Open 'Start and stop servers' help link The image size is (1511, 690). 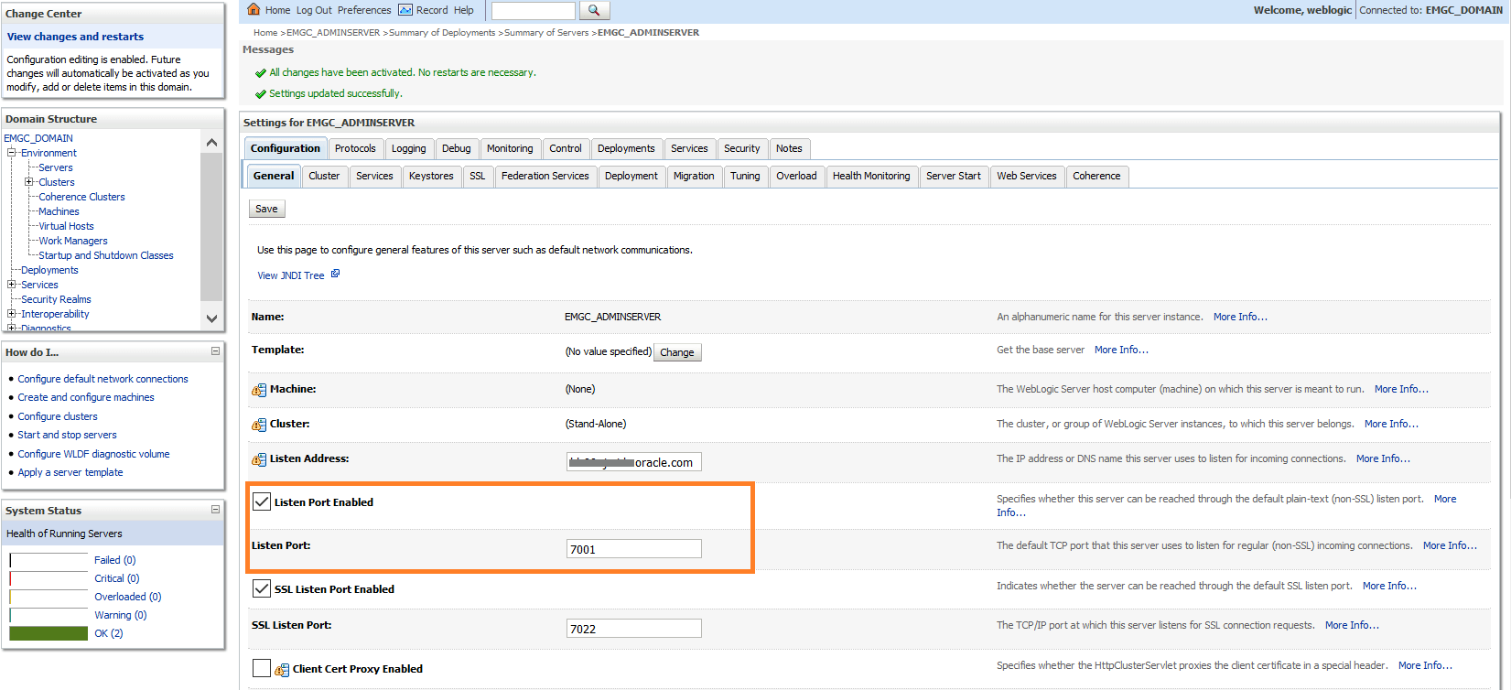point(67,435)
